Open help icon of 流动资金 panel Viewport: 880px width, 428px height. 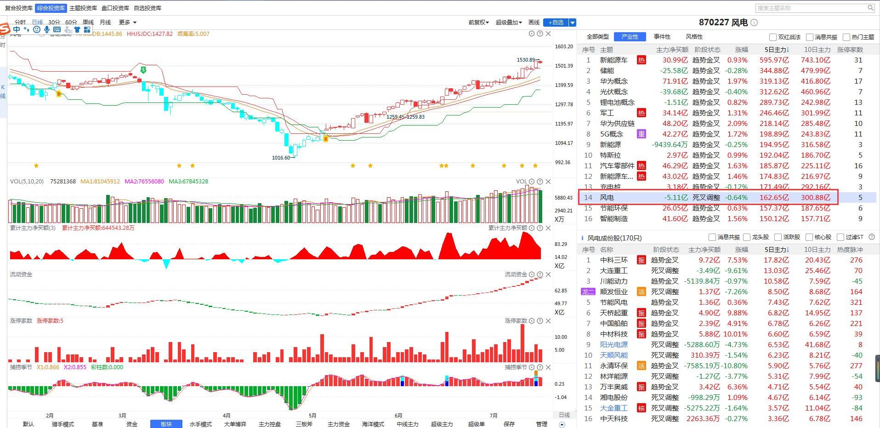540,274
